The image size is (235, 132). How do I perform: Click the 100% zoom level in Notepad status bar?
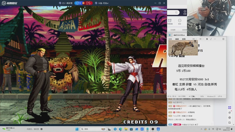[x=202, y=97]
